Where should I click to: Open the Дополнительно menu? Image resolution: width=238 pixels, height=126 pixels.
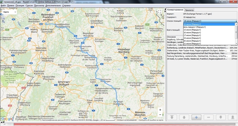(x=53, y=6)
